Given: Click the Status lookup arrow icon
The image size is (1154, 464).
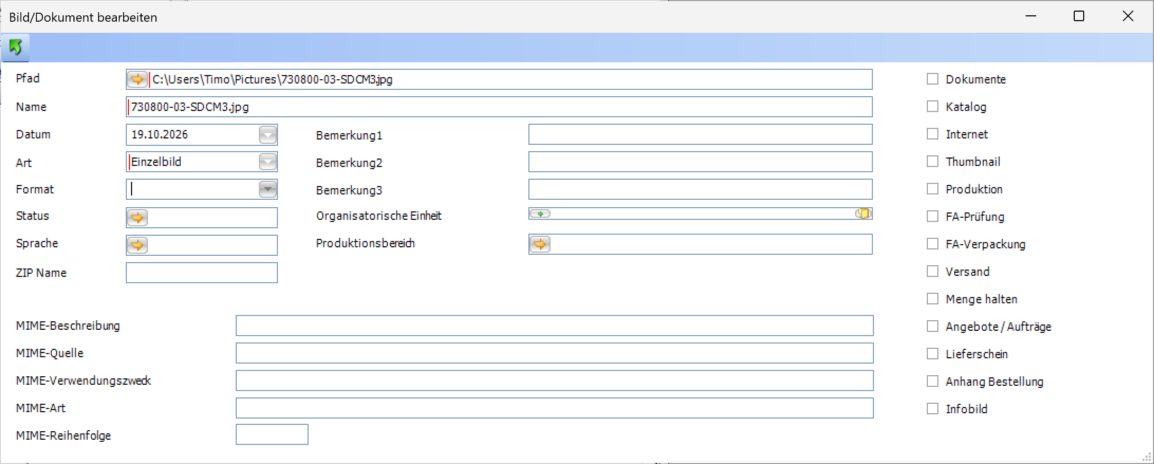Looking at the screenshot, I should [x=137, y=218].
